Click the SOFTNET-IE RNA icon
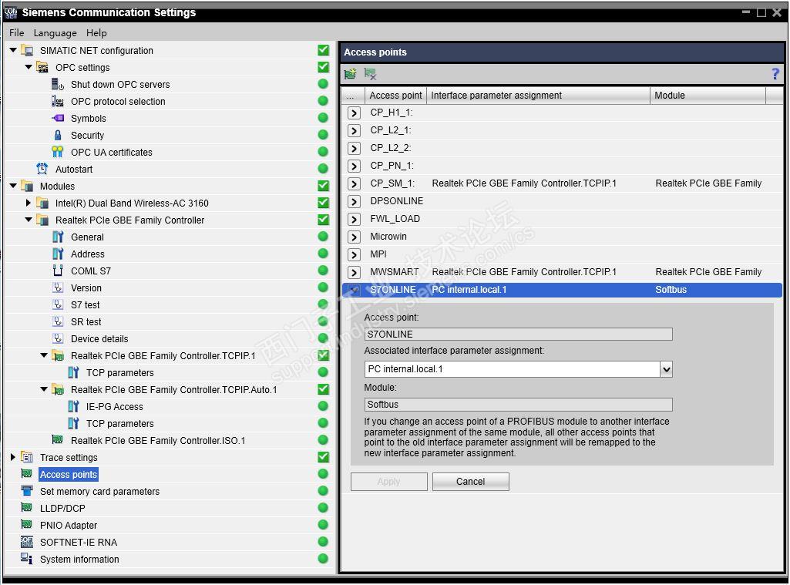 pyautogui.click(x=27, y=542)
